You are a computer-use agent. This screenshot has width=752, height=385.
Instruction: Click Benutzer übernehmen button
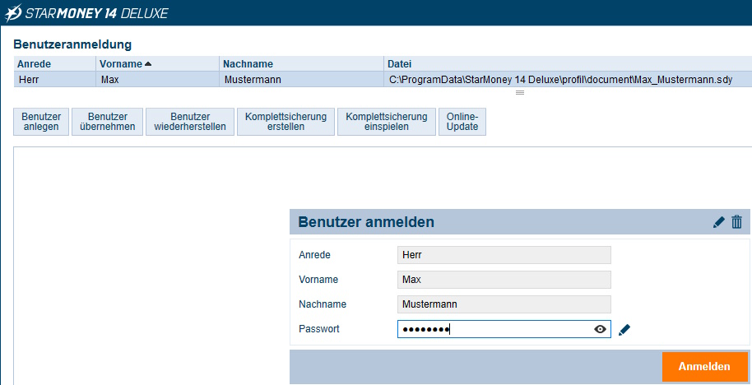pos(107,122)
